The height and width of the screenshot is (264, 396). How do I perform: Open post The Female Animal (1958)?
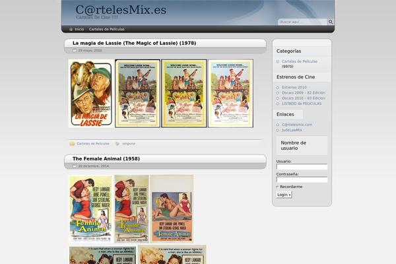pos(106,159)
